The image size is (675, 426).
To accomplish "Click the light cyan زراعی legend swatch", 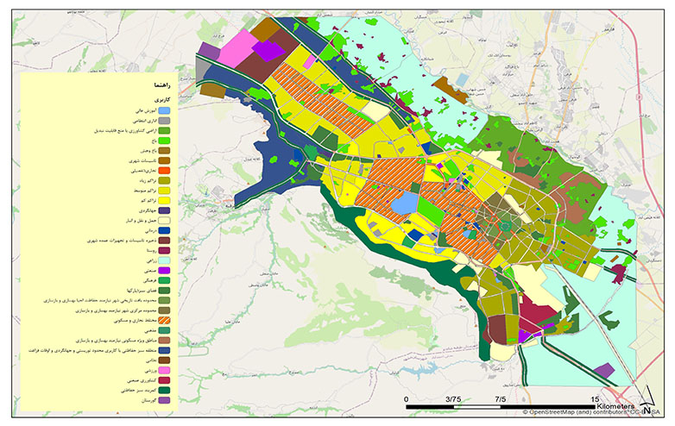I will pos(164,261).
